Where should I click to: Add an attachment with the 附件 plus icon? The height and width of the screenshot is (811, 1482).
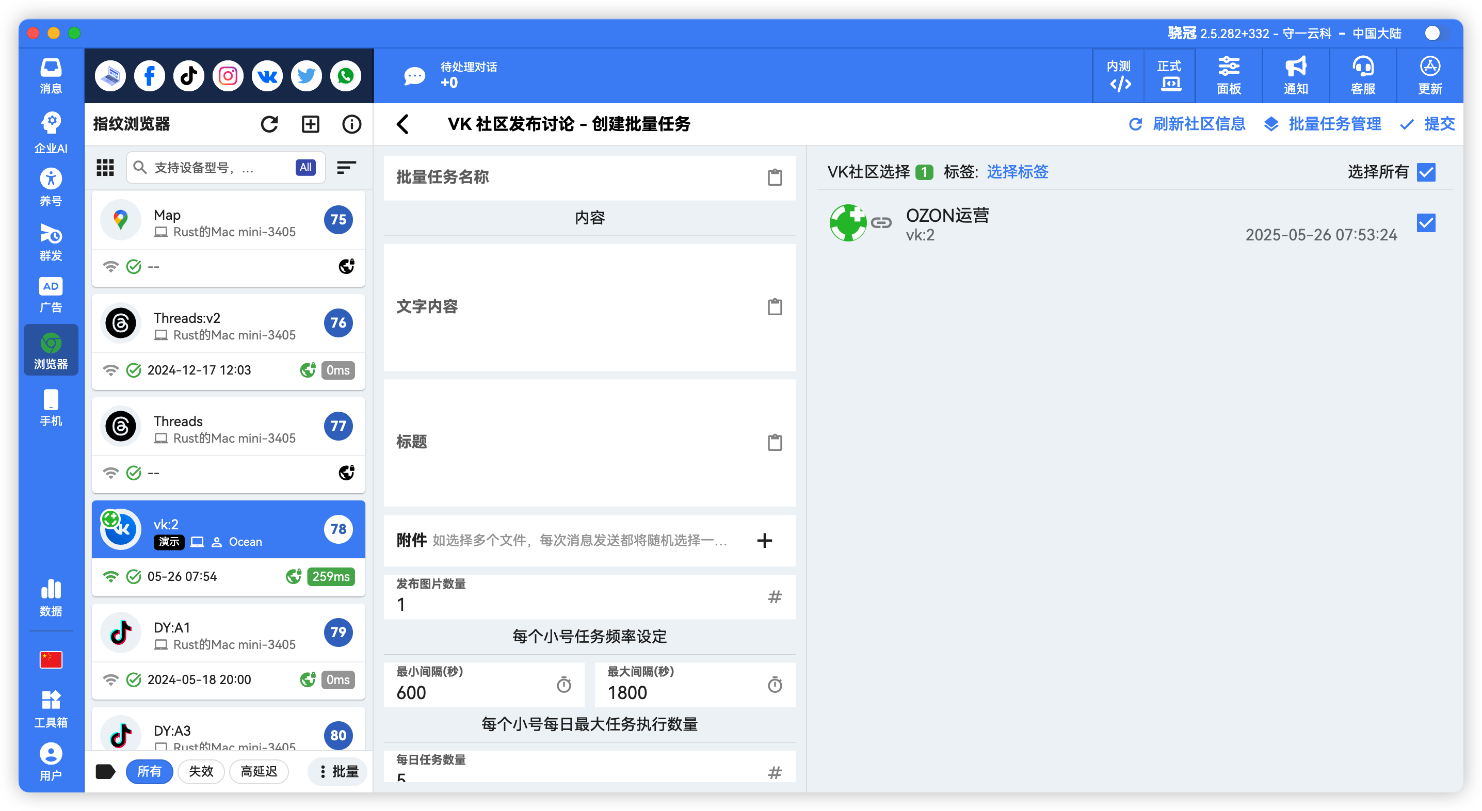click(x=764, y=540)
